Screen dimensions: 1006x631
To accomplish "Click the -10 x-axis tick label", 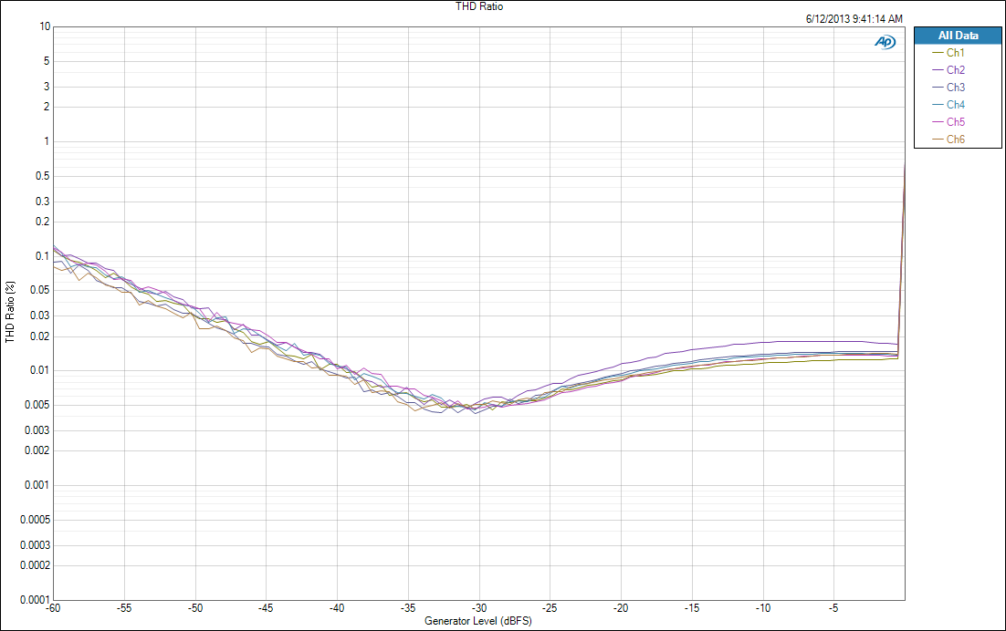I will (x=763, y=608).
